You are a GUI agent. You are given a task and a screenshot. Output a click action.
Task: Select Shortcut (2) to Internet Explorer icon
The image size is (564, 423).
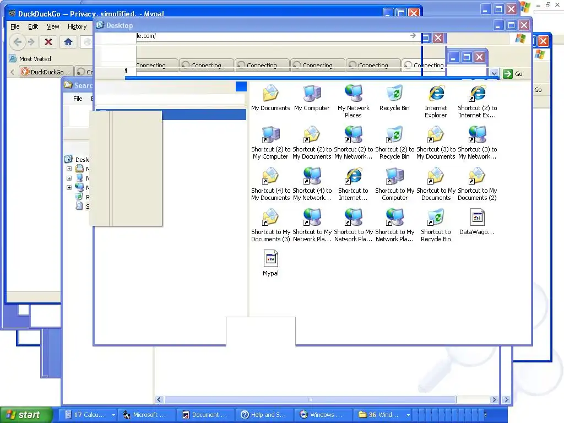click(477, 101)
